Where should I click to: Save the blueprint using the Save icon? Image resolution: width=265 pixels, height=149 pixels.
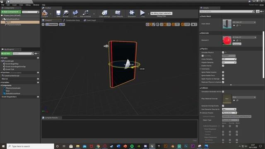point(58,14)
